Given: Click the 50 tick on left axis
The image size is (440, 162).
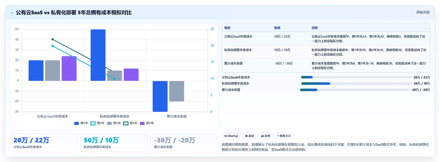Looking at the screenshot, I should point(17,29).
